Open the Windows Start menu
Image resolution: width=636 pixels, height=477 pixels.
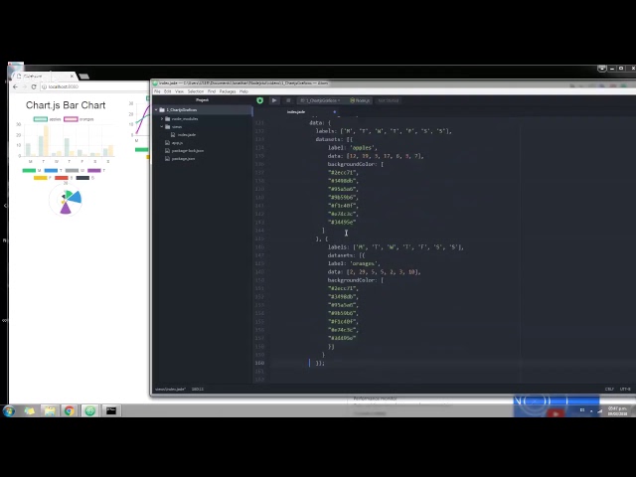click(9, 410)
